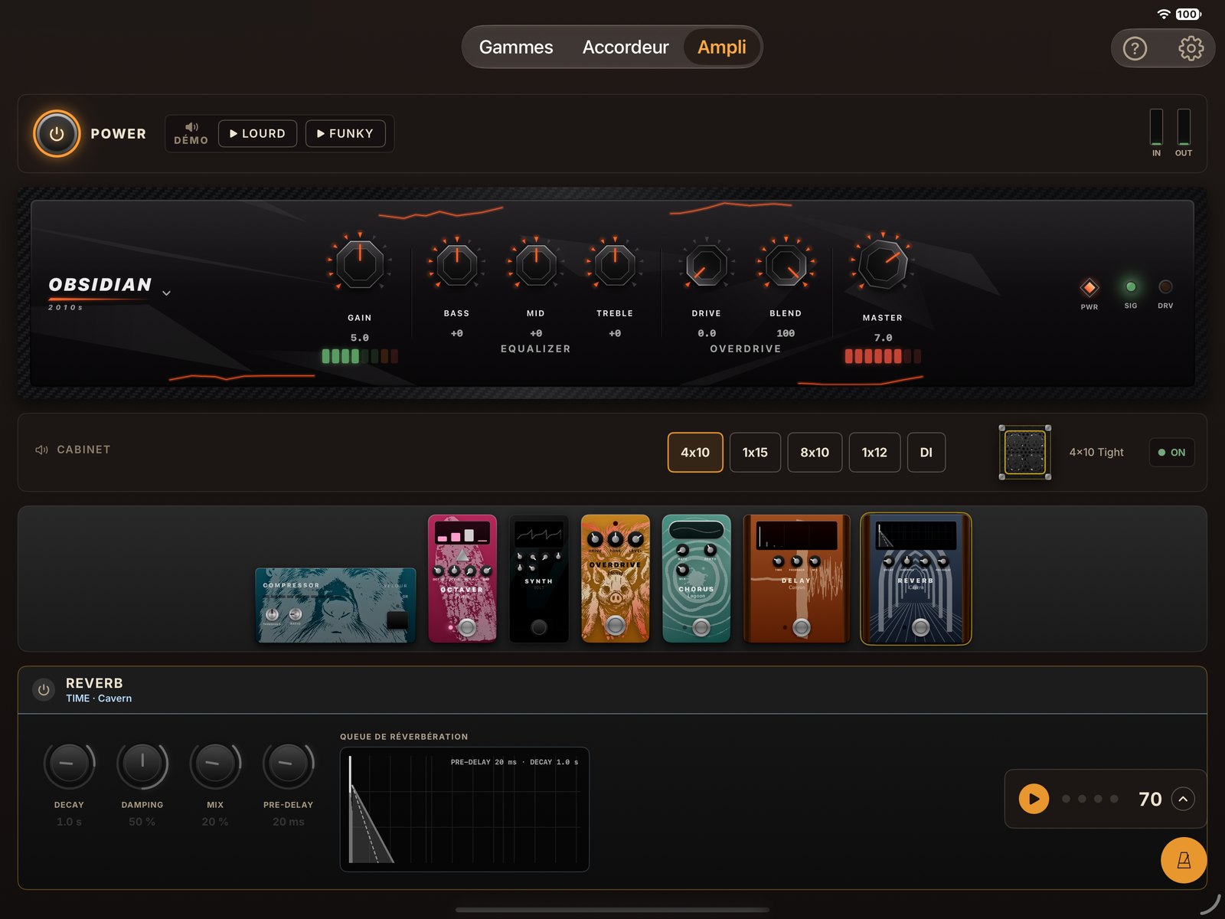Expand the tempo 70 chevron
Viewport: 1225px width, 919px height.
(x=1183, y=799)
